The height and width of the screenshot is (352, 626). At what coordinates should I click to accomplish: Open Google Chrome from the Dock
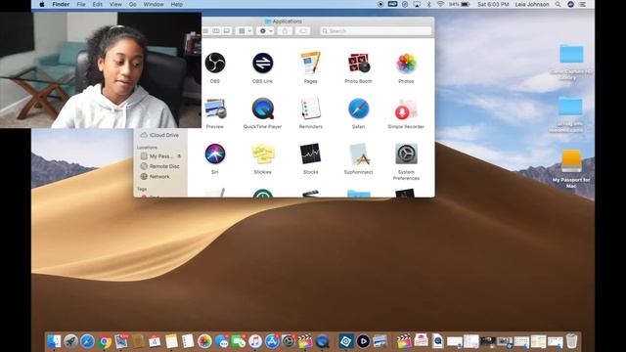(105, 341)
